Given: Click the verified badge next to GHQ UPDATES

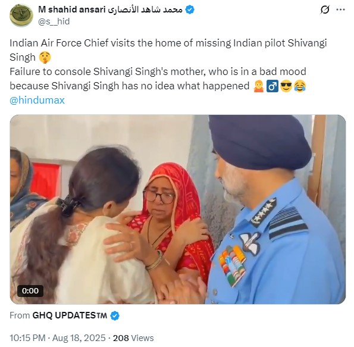Looking at the screenshot, I should point(115,315).
